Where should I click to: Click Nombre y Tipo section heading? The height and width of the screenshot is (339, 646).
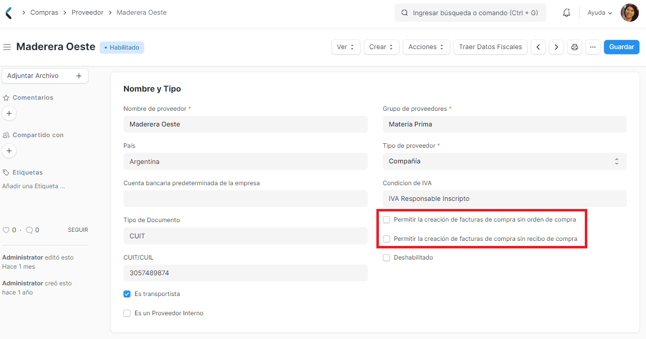152,89
